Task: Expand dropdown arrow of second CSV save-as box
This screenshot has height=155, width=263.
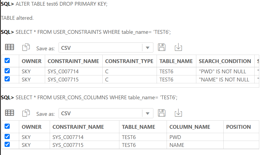Action: [148, 113]
